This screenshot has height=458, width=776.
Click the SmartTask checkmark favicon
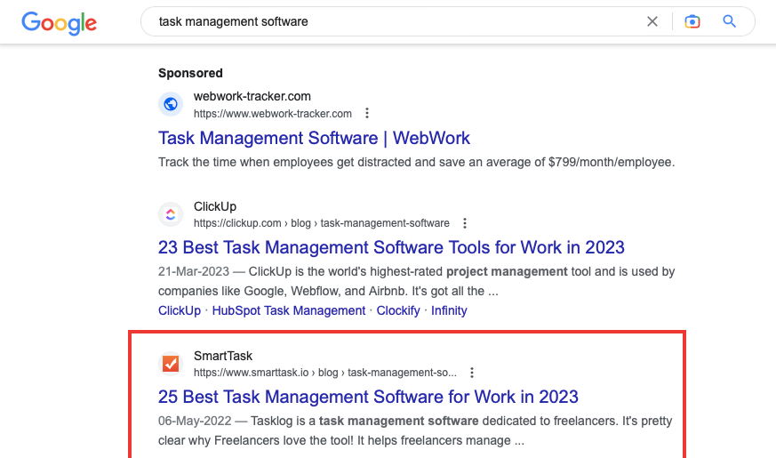pyautogui.click(x=171, y=364)
